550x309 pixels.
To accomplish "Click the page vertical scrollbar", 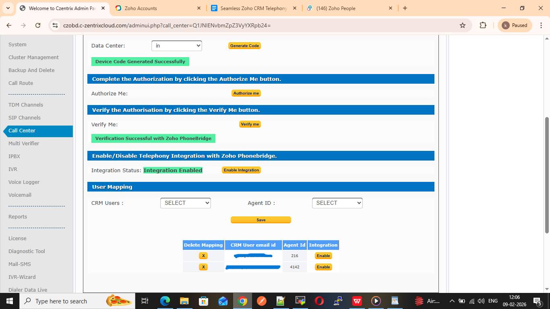I will pos(546,175).
